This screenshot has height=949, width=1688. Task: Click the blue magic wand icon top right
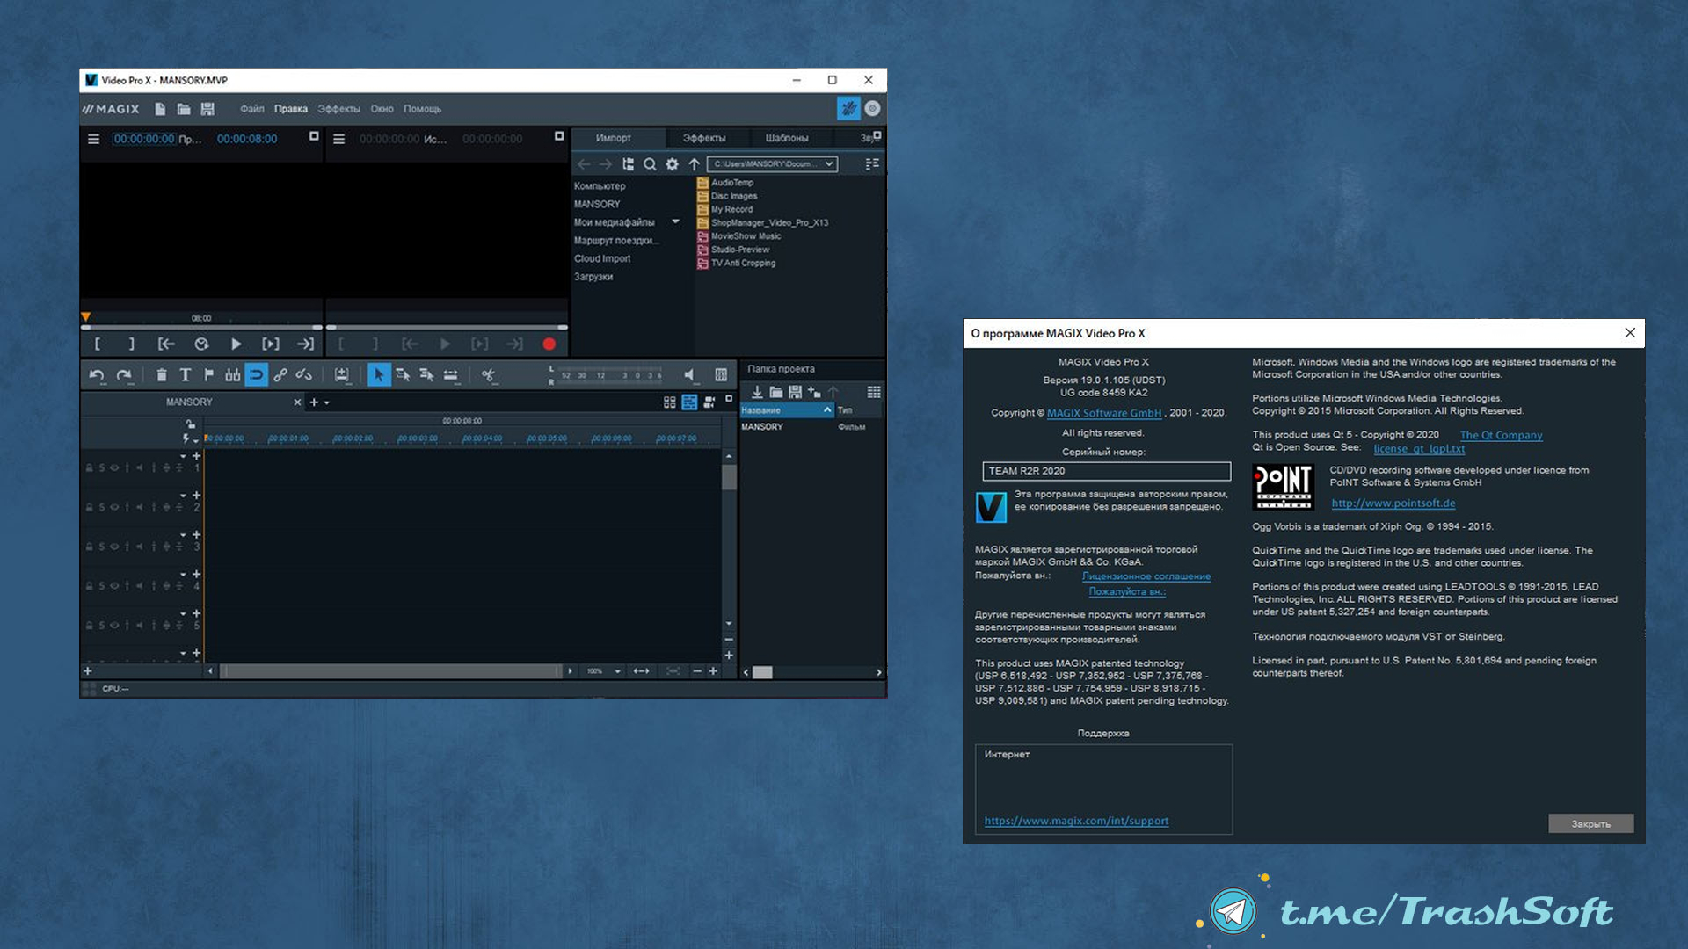[848, 108]
